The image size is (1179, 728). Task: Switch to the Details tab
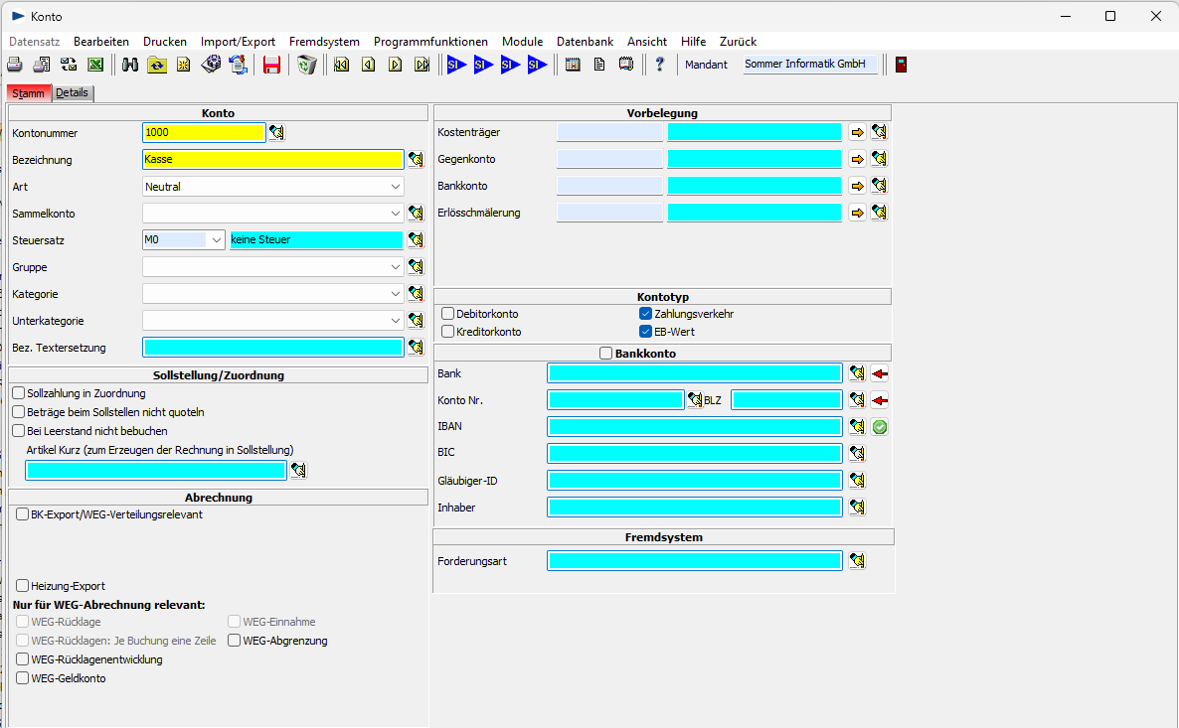(x=73, y=93)
